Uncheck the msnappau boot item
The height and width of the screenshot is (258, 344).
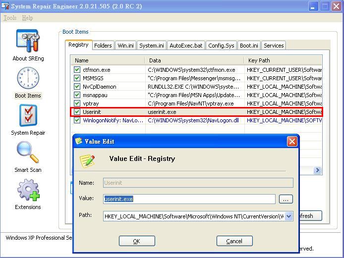click(x=77, y=95)
